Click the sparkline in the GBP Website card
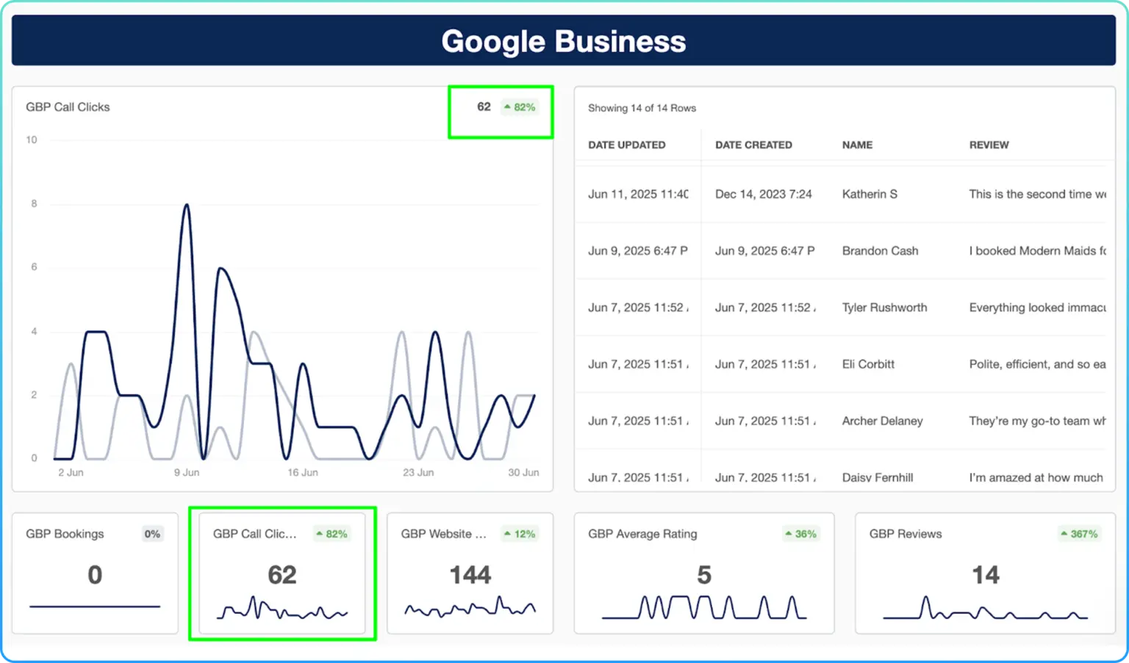 coord(470,608)
